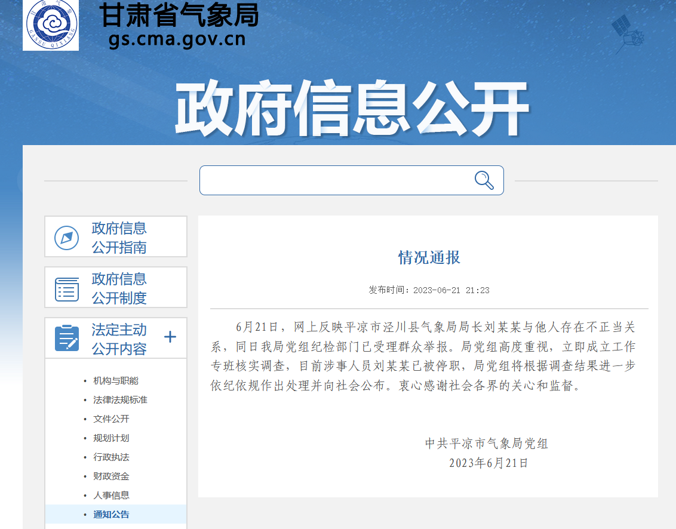This screenshot has height=529, width=676.
Task: Open 政府信息公开指南 section
Action: click(119, 238)
